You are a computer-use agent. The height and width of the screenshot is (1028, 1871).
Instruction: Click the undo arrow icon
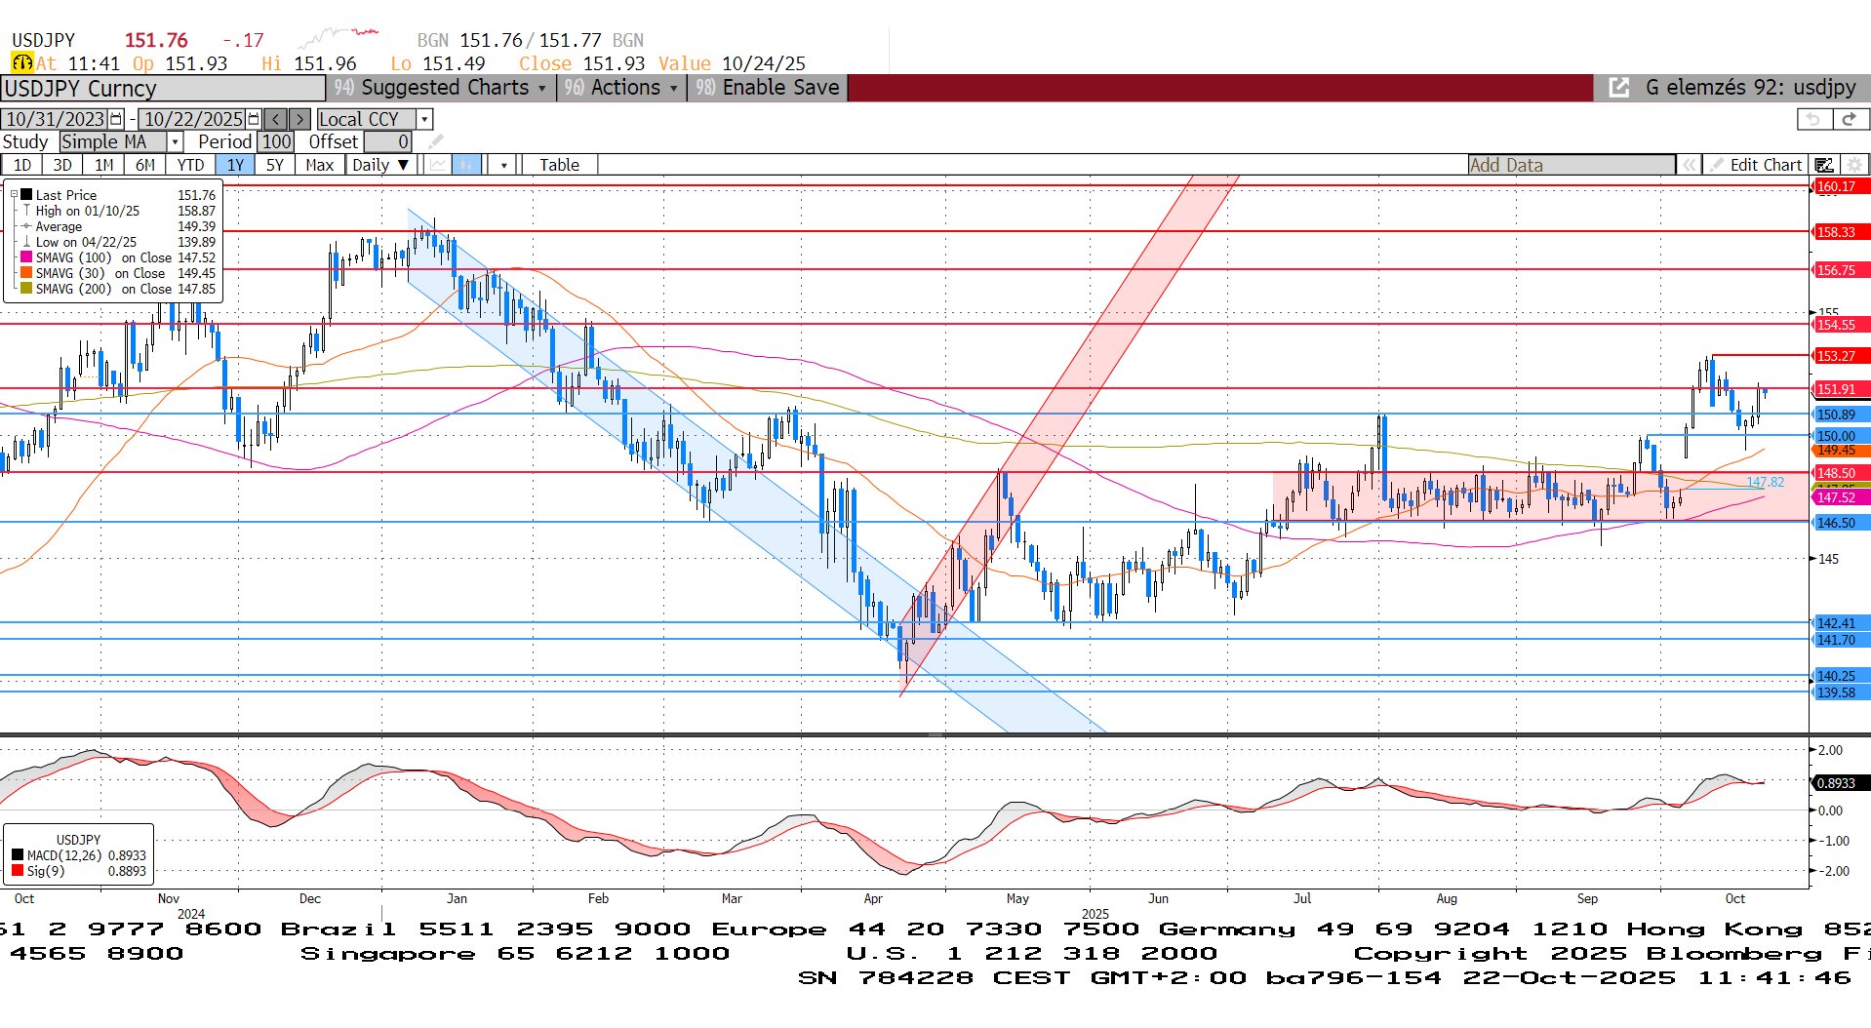pyautogui.click(x=1813, y=119)
